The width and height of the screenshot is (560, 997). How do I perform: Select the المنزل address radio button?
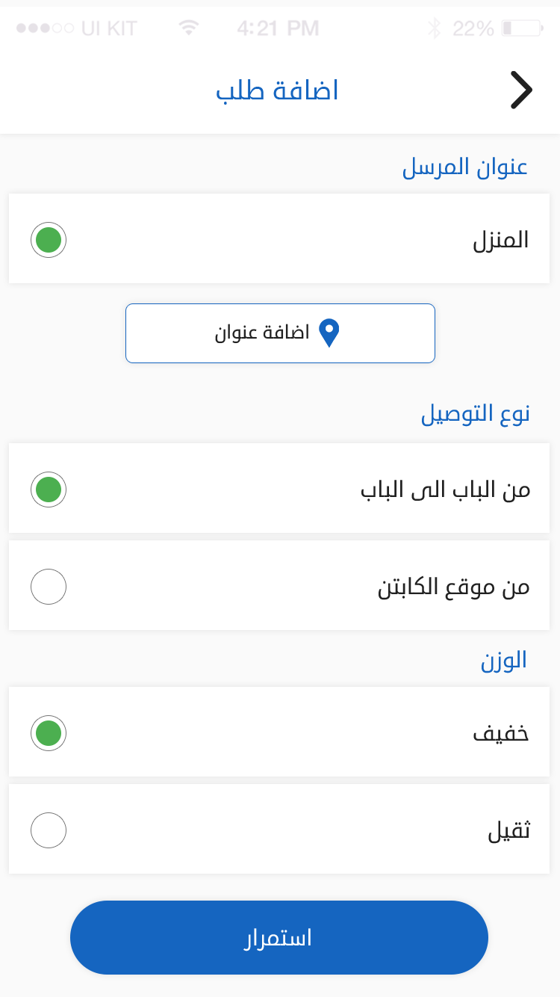point(49,240)
